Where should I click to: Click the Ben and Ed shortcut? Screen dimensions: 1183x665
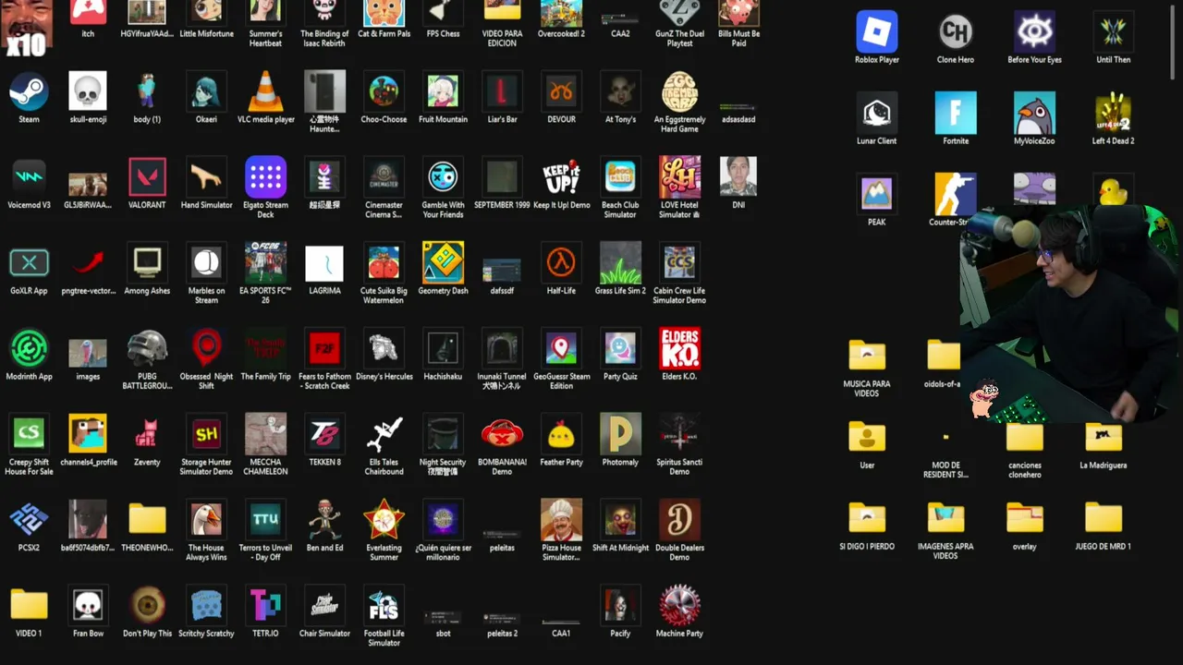tap(324, 520)
